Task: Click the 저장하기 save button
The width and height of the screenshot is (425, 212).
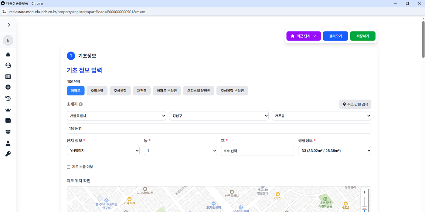Action: tap(363, 36)
